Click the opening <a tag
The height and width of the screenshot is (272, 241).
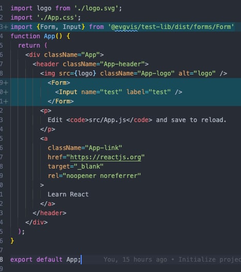[x=44, y=139]
